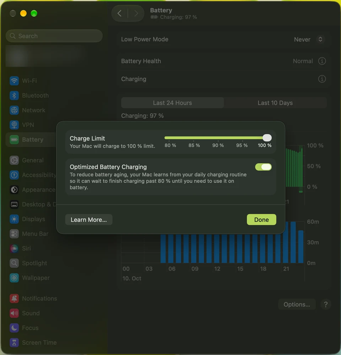Toggle Optimized Battery Charging switch

coord(263,167)
